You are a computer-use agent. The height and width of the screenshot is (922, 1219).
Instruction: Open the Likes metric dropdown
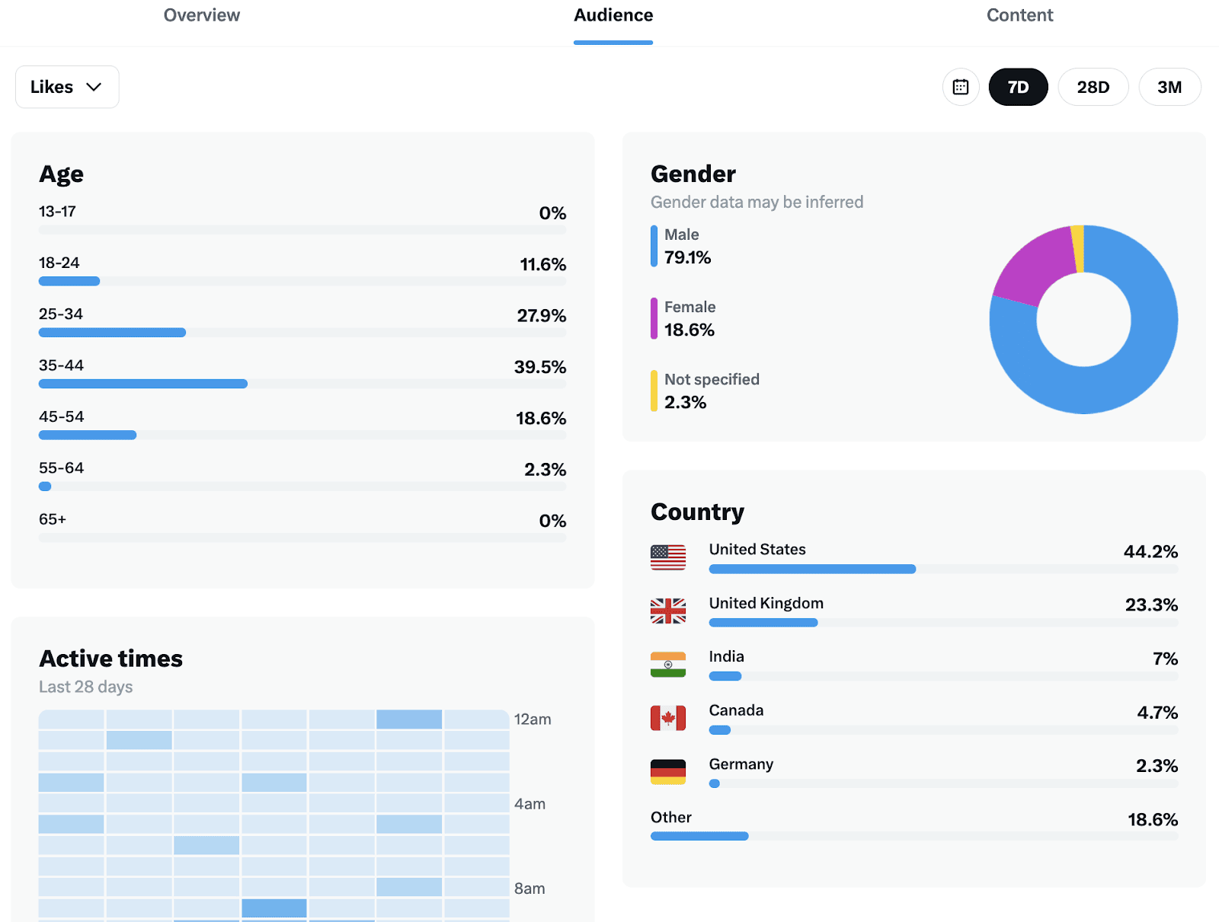67,87
